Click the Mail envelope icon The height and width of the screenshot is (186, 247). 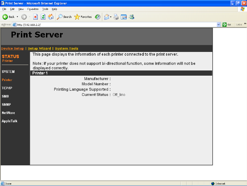pos(107,17)
